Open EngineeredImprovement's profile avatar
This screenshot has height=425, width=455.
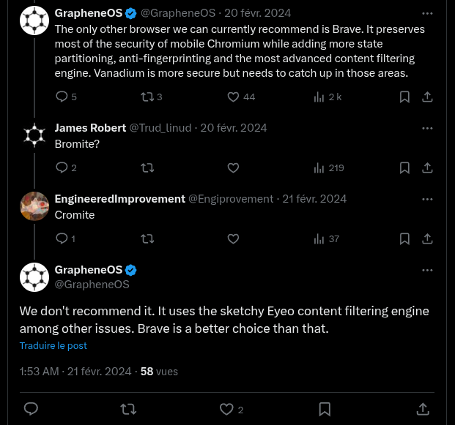pos(34,206)
